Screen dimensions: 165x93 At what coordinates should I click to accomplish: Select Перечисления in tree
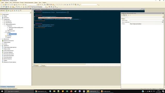tap(7, 42)
